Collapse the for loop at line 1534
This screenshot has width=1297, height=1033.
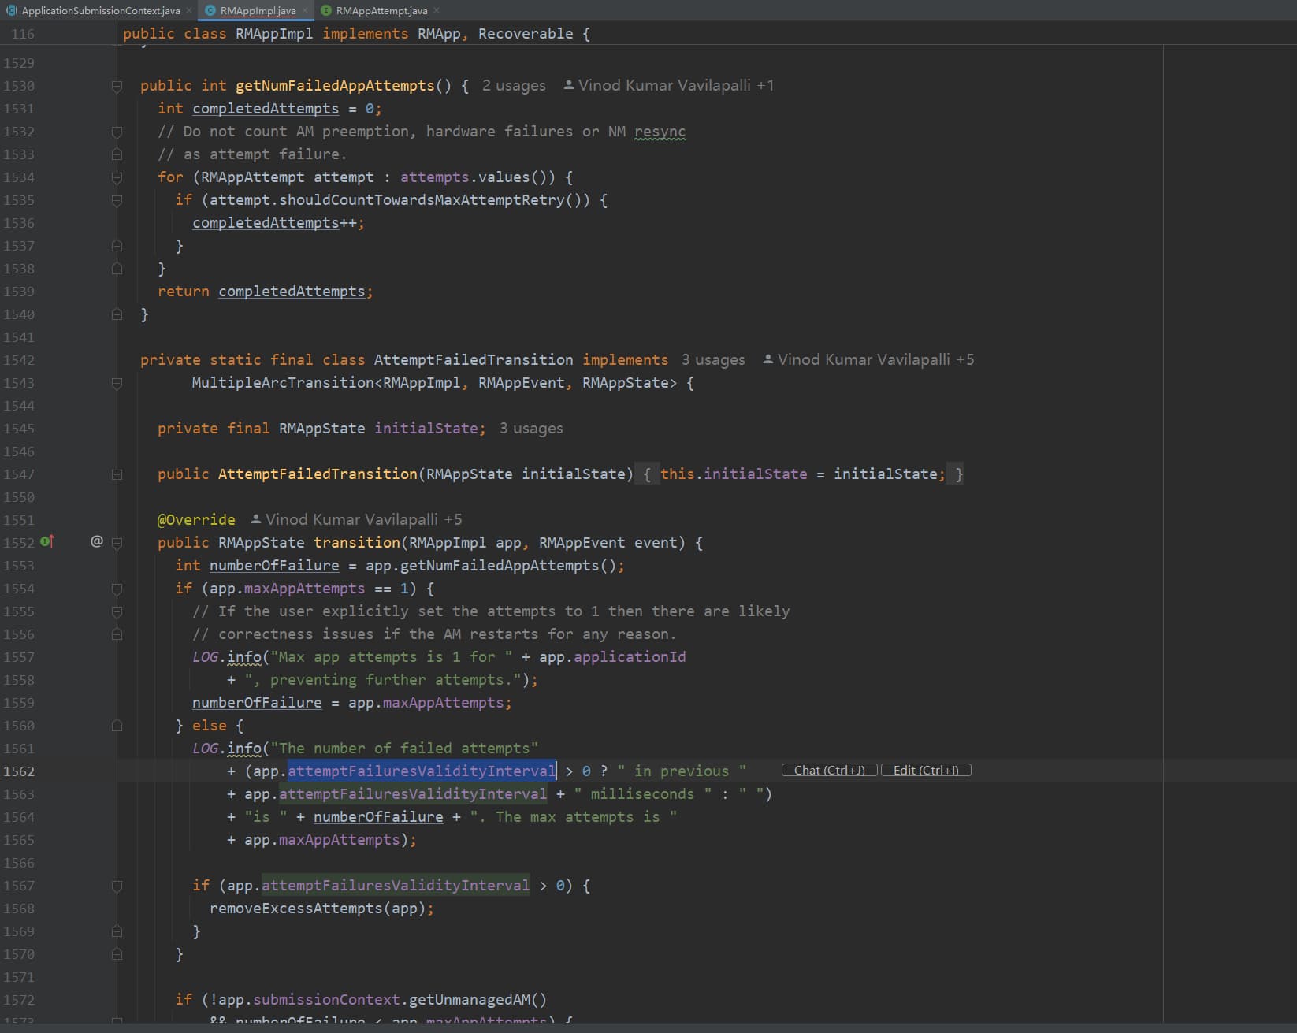[x=117, y=177]
